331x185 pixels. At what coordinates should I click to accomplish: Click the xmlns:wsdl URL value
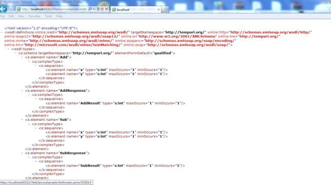pyautogui.click(x=93, y=32)
